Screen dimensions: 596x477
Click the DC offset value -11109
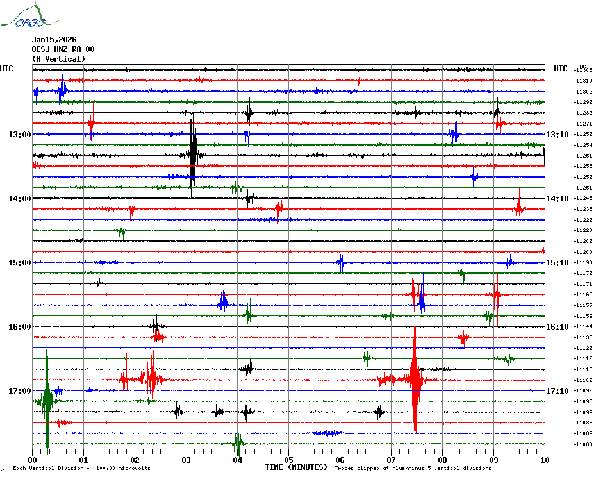[583, 380]
